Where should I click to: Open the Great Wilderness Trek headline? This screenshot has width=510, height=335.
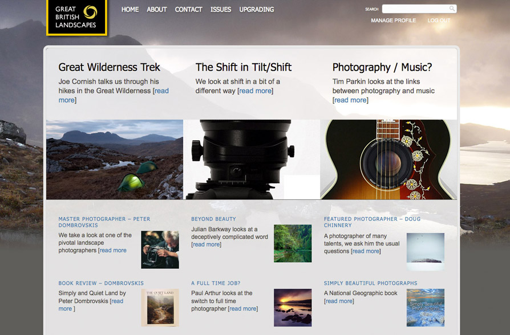tap(110, 67)
